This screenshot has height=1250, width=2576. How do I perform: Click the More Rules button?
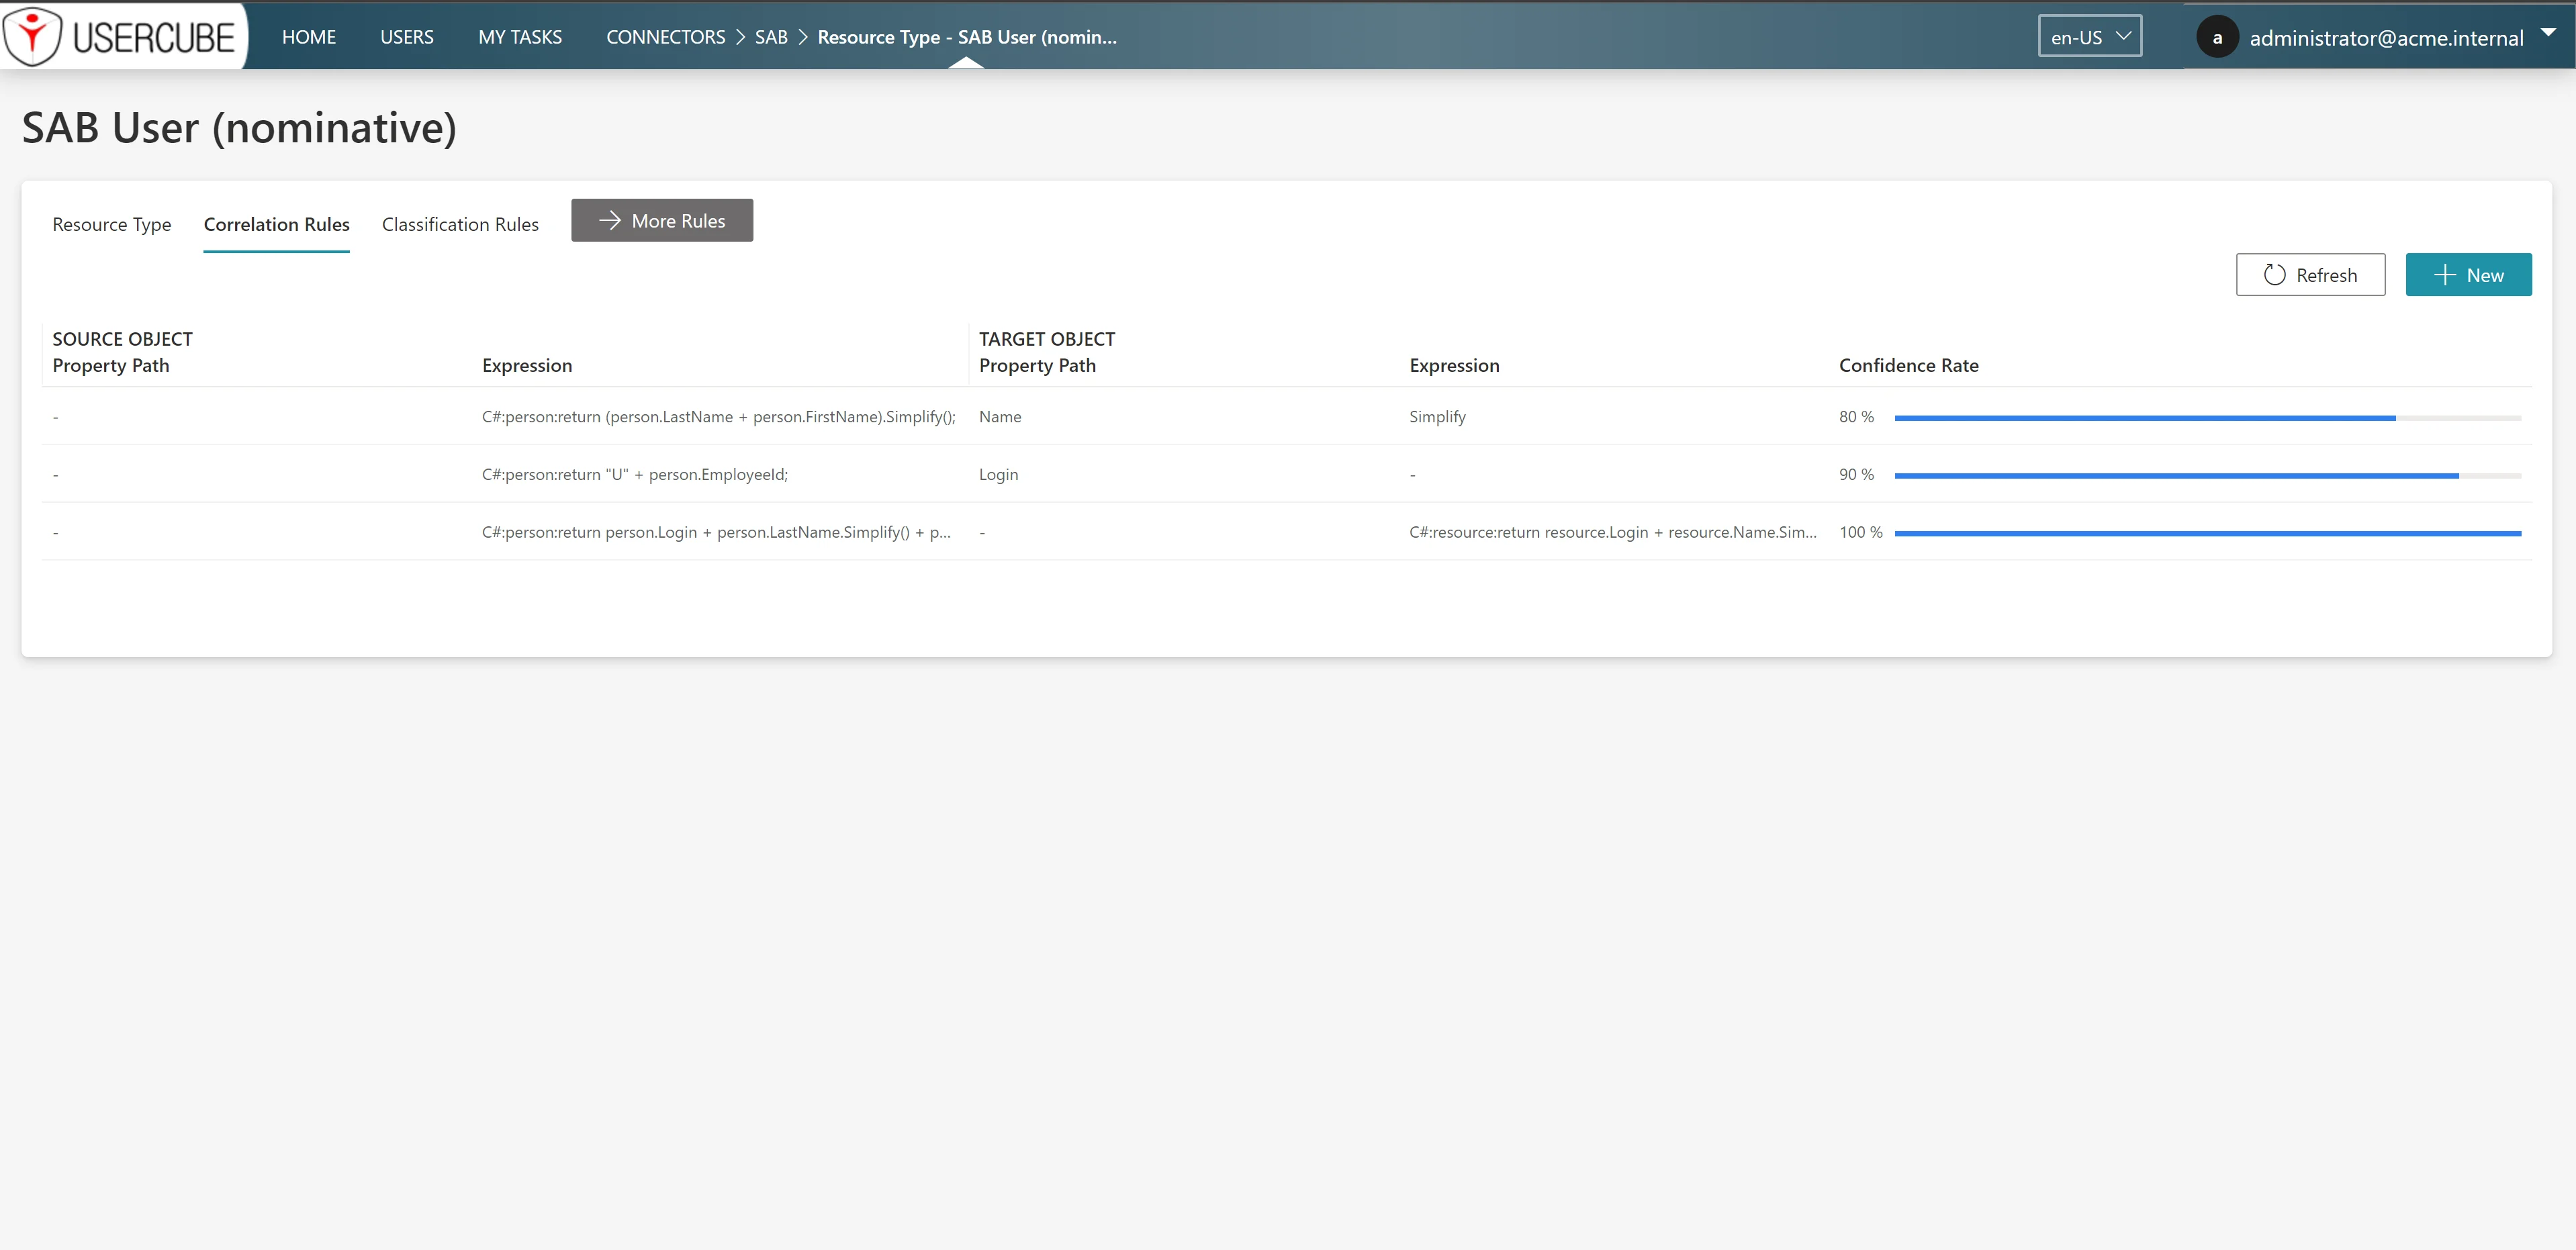(x=662, y=220)
